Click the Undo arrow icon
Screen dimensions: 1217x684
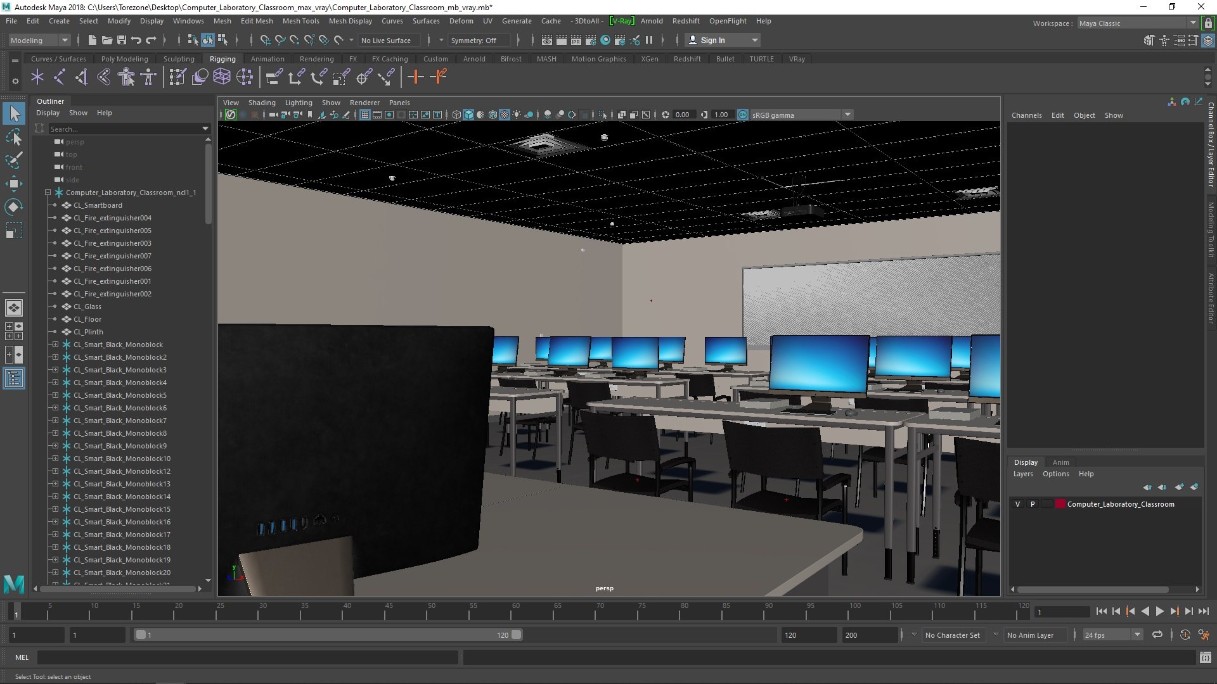coord(136,40)
